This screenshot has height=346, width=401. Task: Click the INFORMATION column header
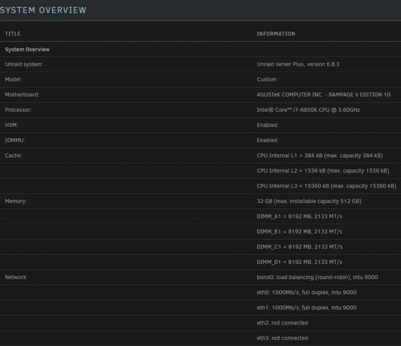[x=276, y=34]
